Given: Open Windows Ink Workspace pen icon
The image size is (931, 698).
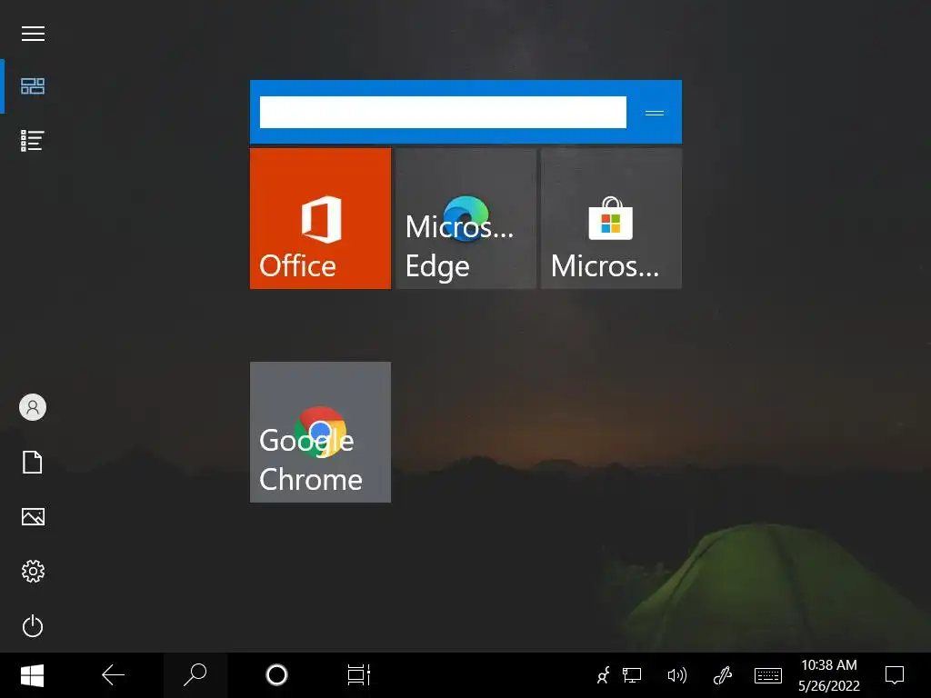Looking at the screenshot, I should (722, 675).
